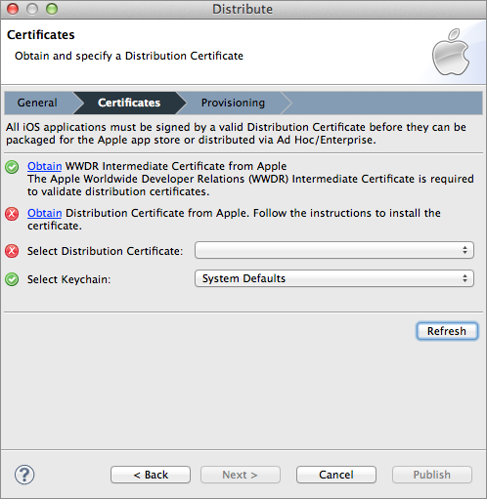Click stepper arrows on Distribution Certificate combo
Viewport: 487px width, 499px height.
click(465, 250)
